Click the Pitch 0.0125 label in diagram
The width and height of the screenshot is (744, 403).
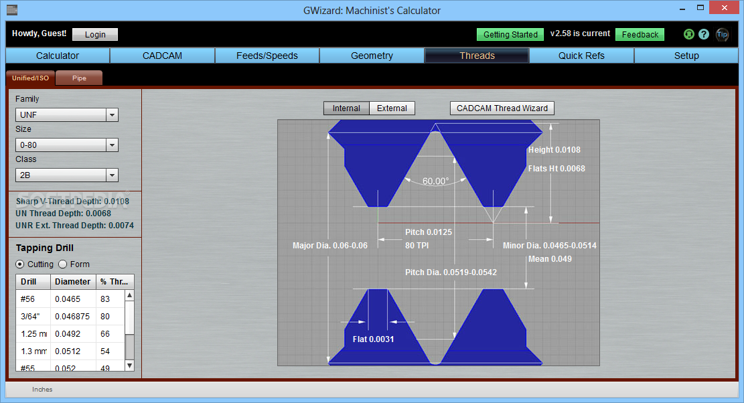(x=429, y=232)
